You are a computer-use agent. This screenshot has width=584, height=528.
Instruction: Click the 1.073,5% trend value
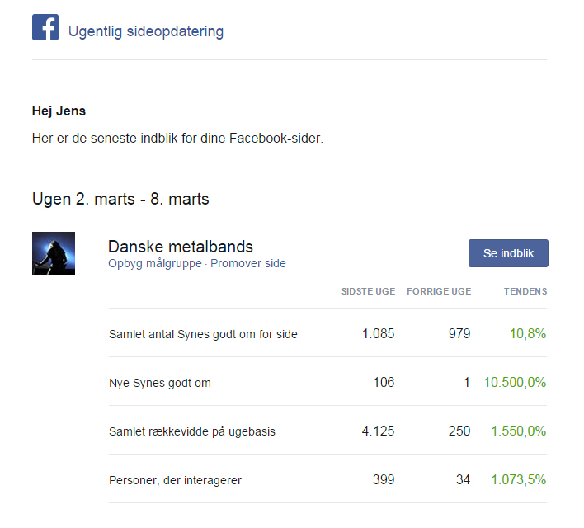(519, 479)
